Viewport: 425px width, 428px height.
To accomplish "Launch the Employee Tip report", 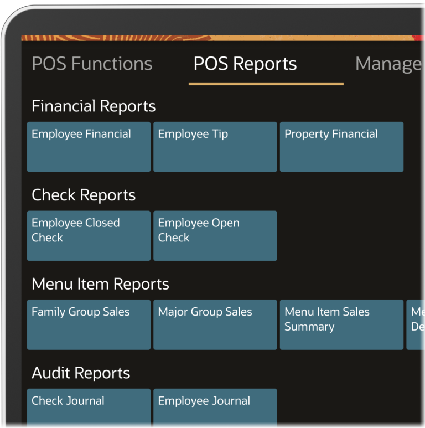I will [215, 147].
